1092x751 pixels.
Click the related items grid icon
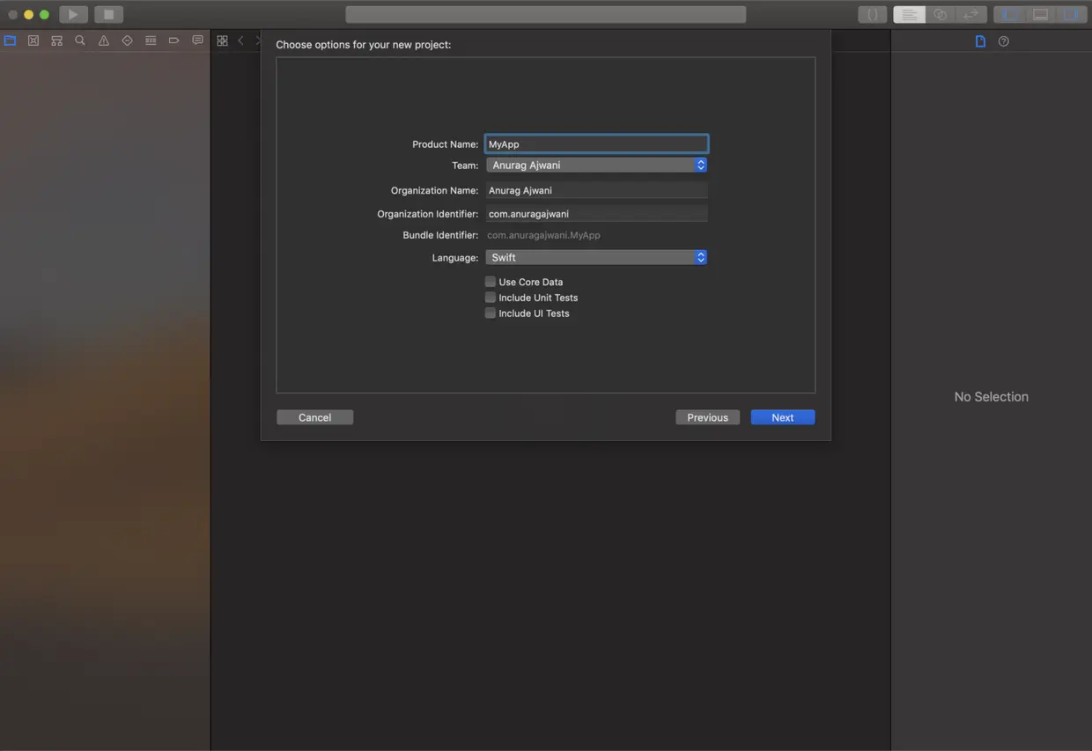click(x=222, y=40)
